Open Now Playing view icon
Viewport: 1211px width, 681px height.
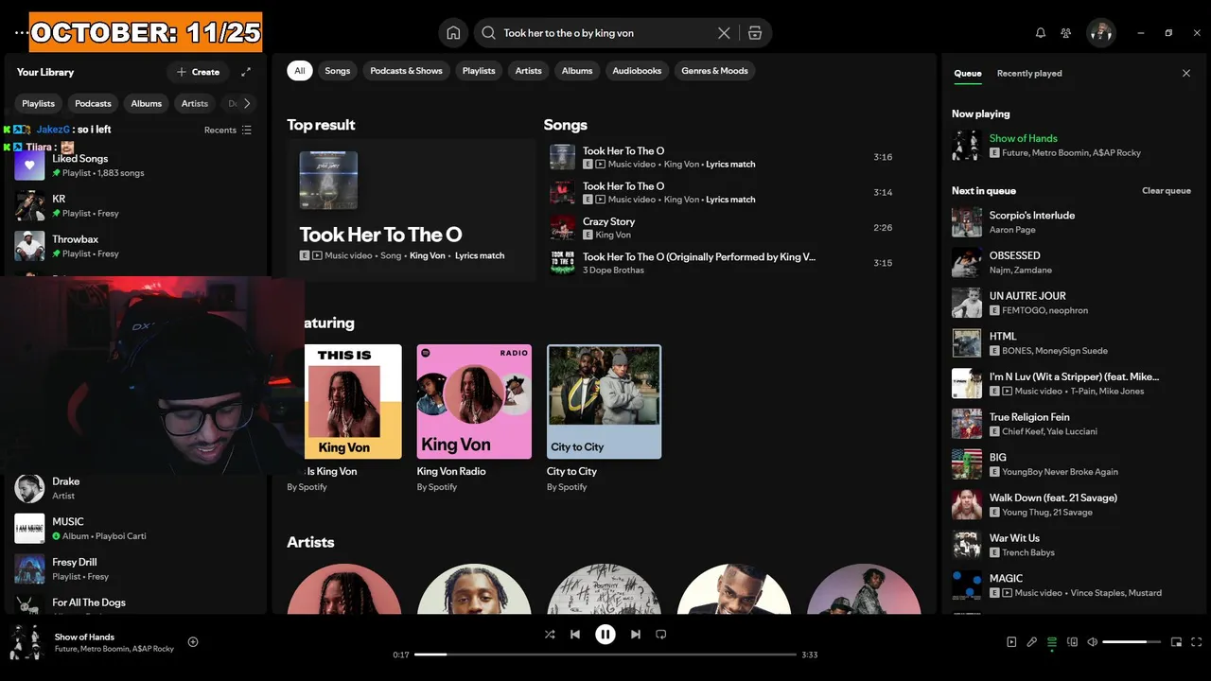(x=1011, y=642)
